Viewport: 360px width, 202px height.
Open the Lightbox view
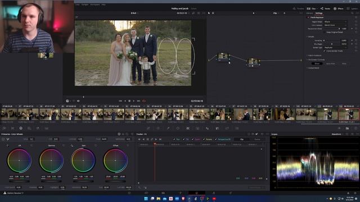[352, 8]
